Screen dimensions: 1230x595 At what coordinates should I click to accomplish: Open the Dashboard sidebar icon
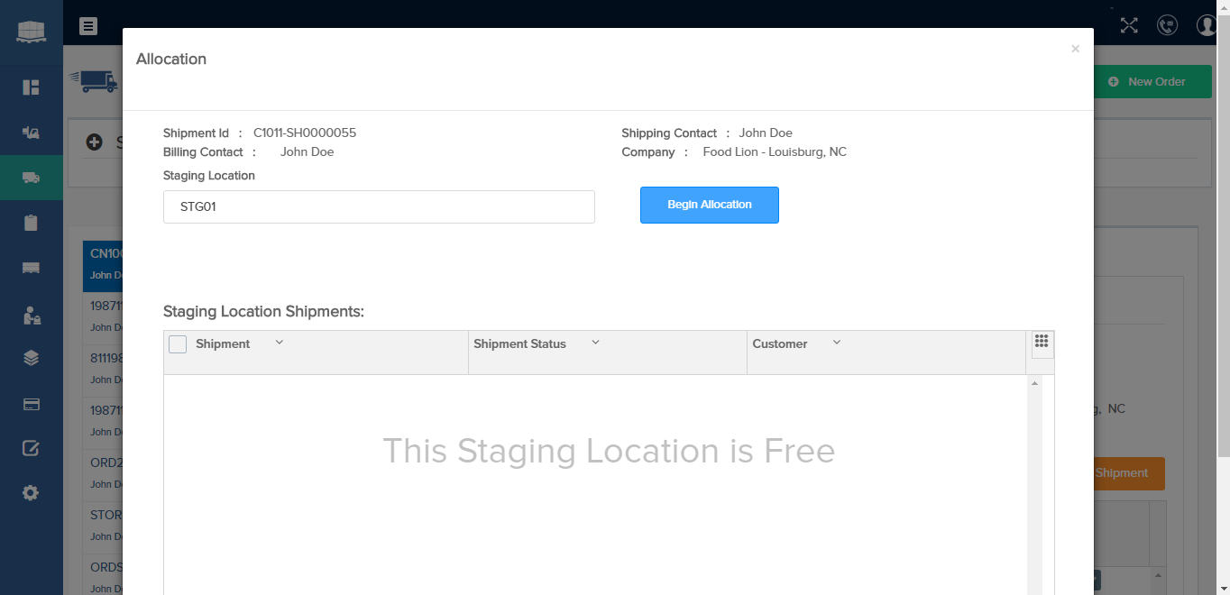point(31,87)
